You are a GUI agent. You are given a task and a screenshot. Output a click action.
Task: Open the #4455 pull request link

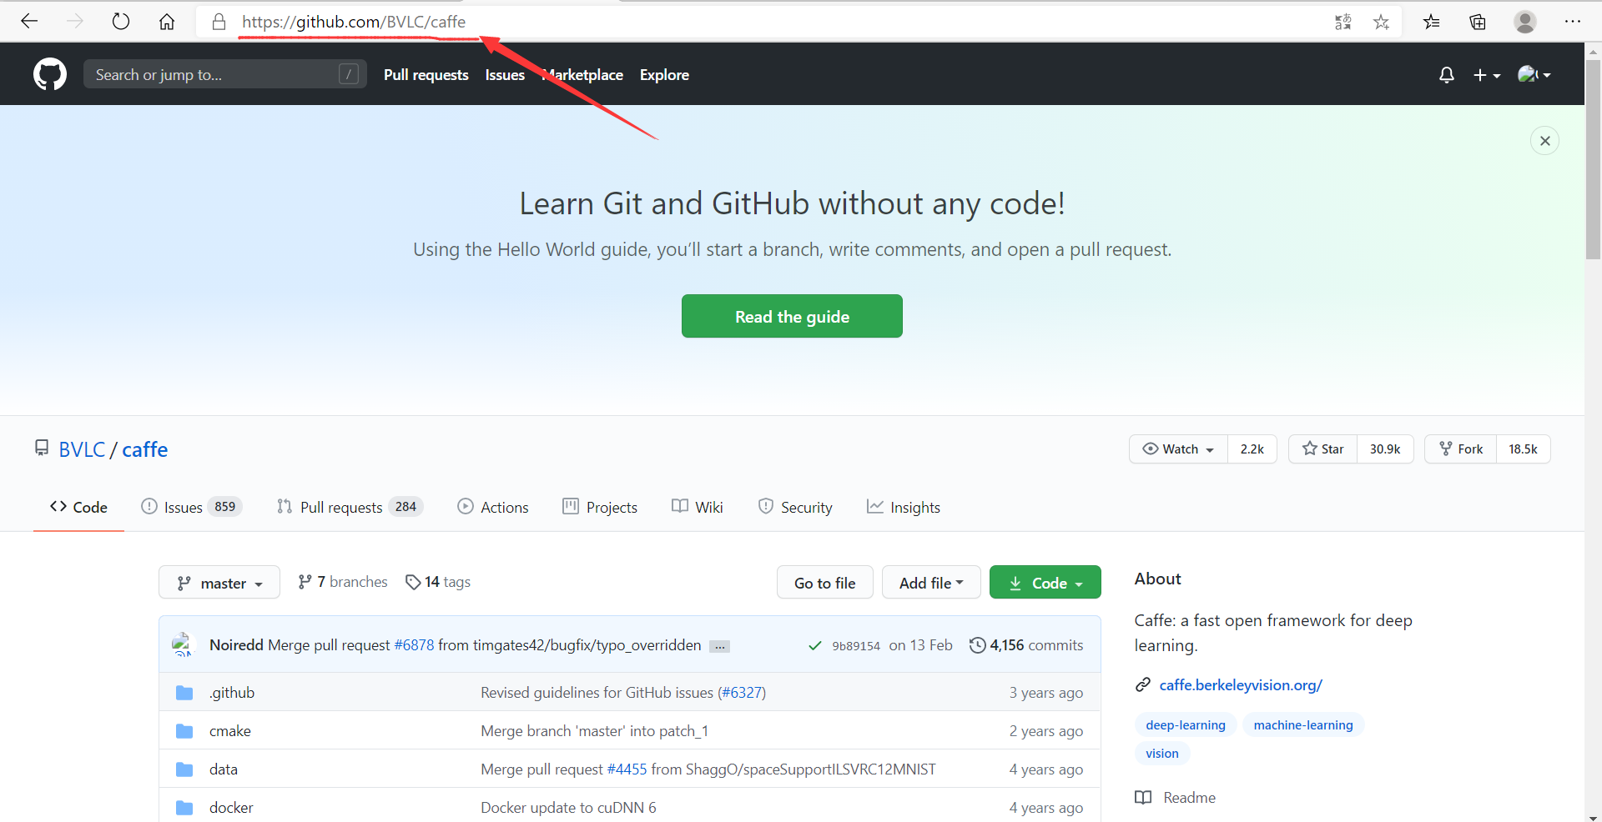point(627,769)
